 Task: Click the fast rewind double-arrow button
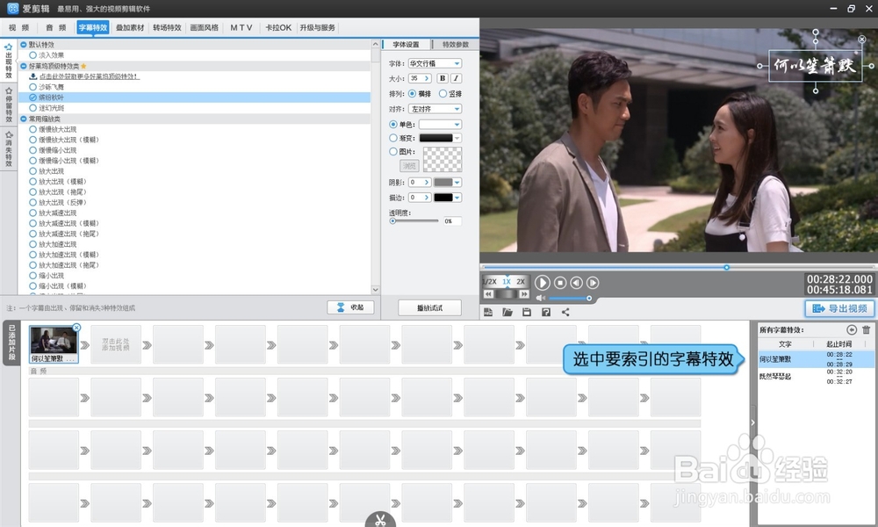[489, 294]
